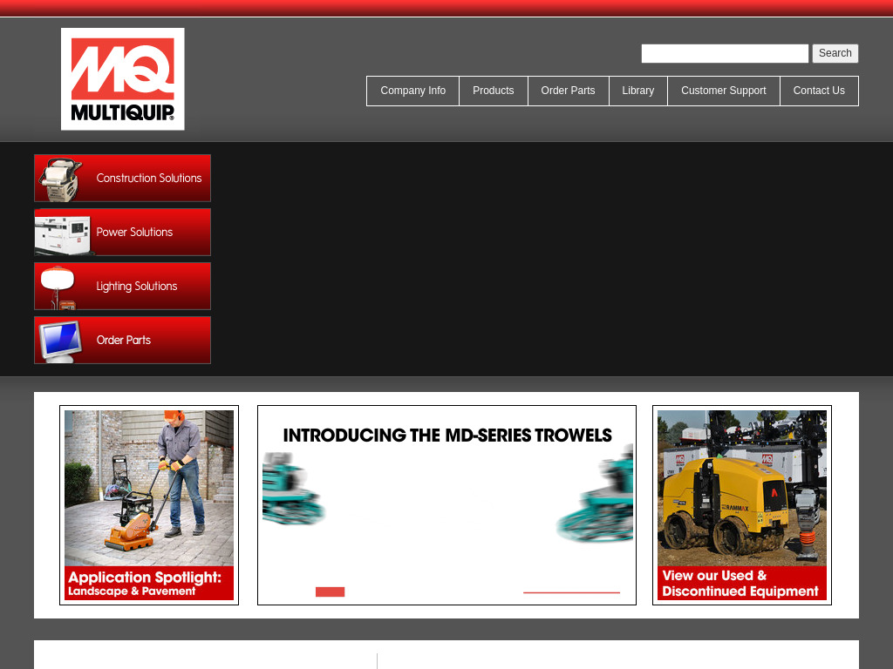The width and height of the screenshot is (893, 669).
Task: Select the Power Solutions button
Action: tap(122, 232)
